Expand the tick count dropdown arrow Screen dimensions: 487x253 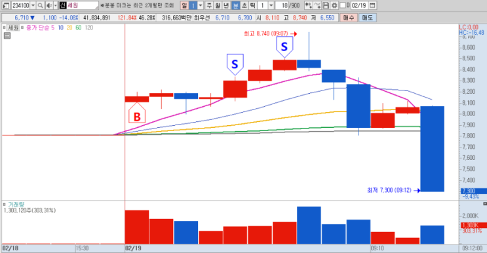pos(271,5)
